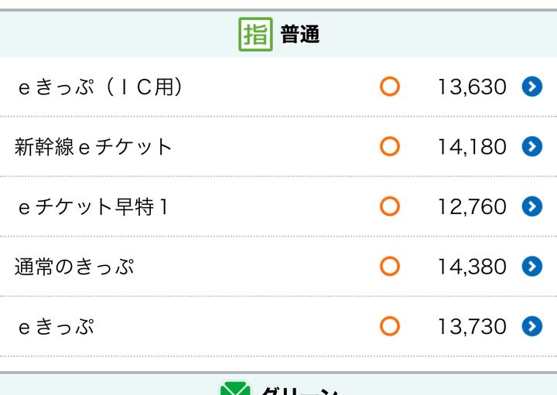Select the 新幹線eチケット ticket label
This screenshot has width=557, height=395.
click(94, 147)
